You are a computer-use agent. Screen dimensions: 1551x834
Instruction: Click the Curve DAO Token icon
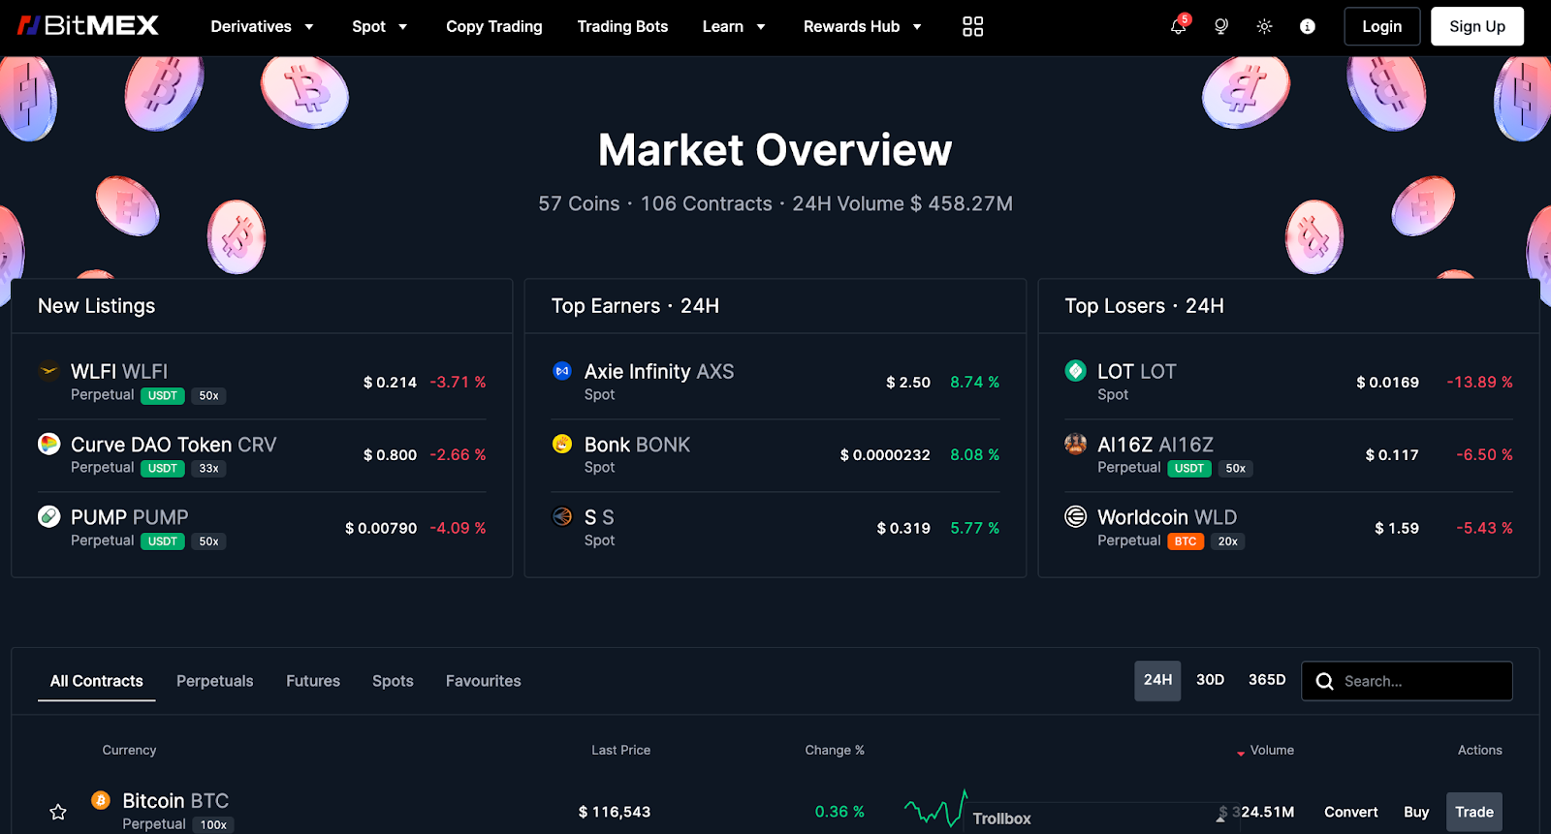point(48,444)
